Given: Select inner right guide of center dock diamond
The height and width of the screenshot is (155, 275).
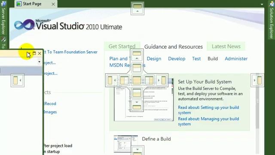Looking at the screenshot, I should [149, 81].
